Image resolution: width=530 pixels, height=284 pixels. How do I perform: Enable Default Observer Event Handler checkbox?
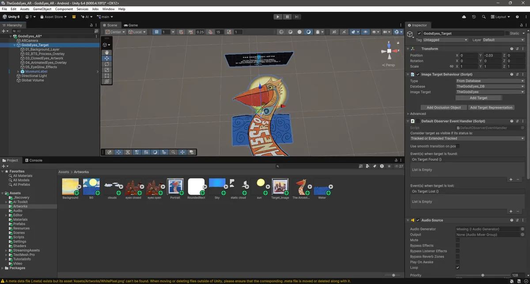coord(418,121)
